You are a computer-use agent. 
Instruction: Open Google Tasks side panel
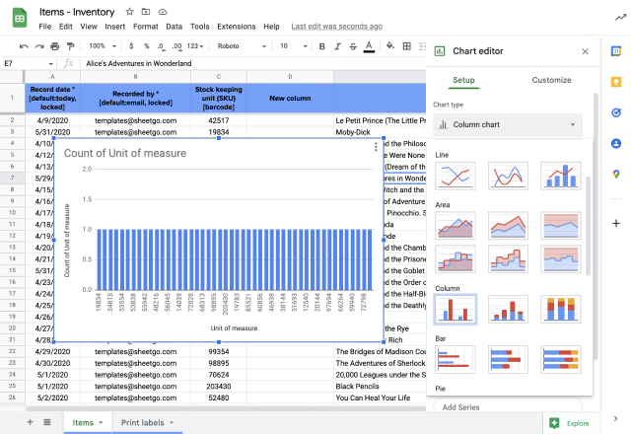pyautogui.click(x=616, y=112)
